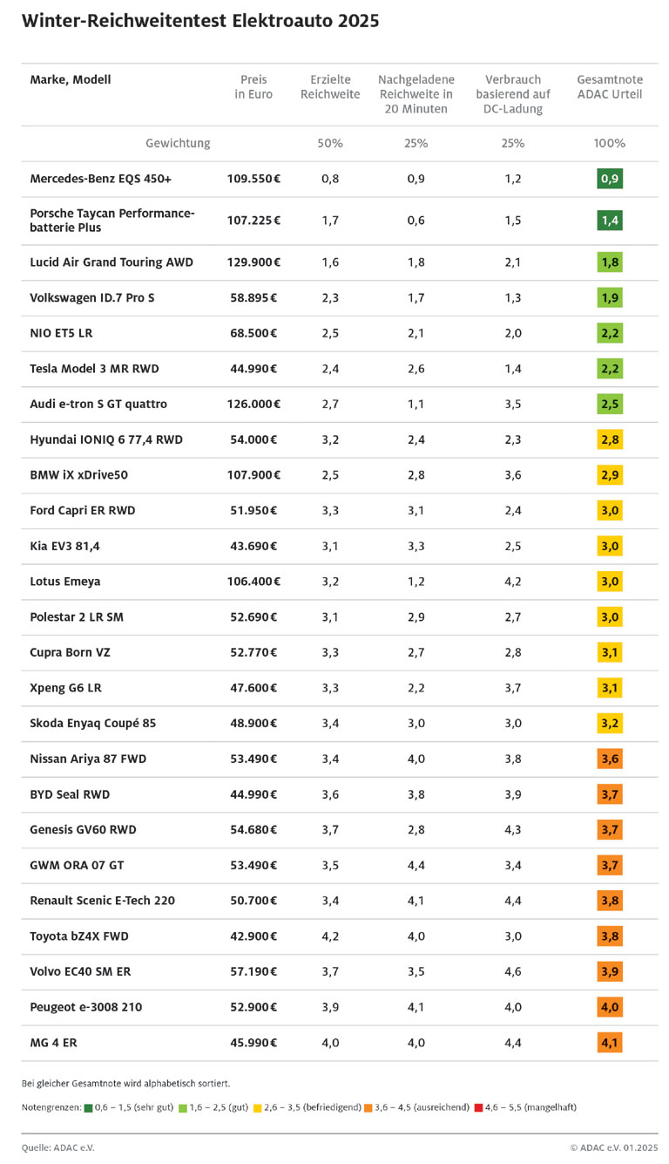669x1164 pixels.
Task: Click the 'Gewichtung' row label
Action: [178, 144]
